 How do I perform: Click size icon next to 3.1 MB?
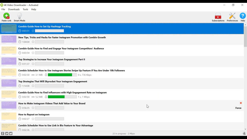[x=33, y=75]
